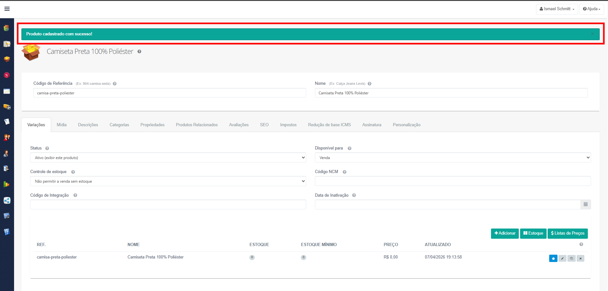Open the delivery truck icon in the sidebar
The width and height of the screenshot is (608, 291).
tap(7, 107)
